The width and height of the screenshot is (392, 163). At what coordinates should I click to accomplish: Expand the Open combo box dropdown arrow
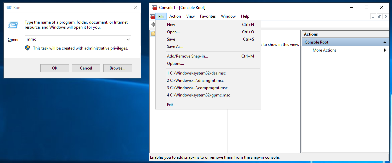128,40
